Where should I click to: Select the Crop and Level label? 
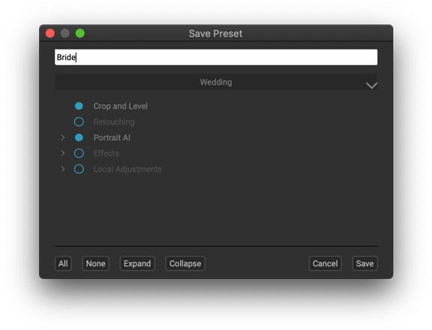pyautogui.click(x=121, y=106)
